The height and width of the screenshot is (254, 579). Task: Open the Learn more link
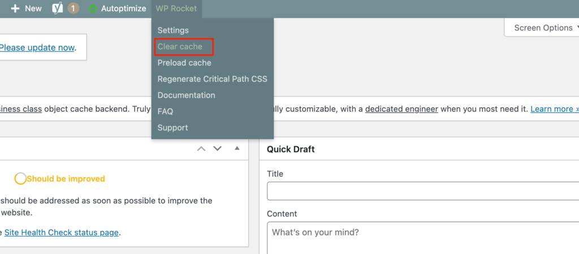[x=555, y=109]
